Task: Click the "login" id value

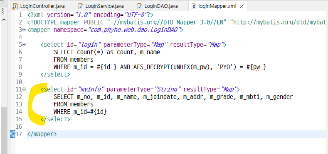Action: [x=89, y=45]
